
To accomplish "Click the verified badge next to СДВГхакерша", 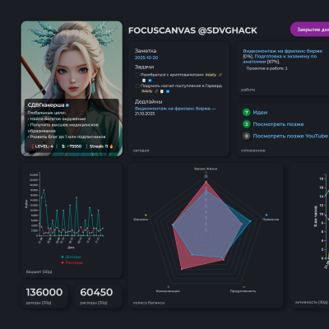I will 67,105.
